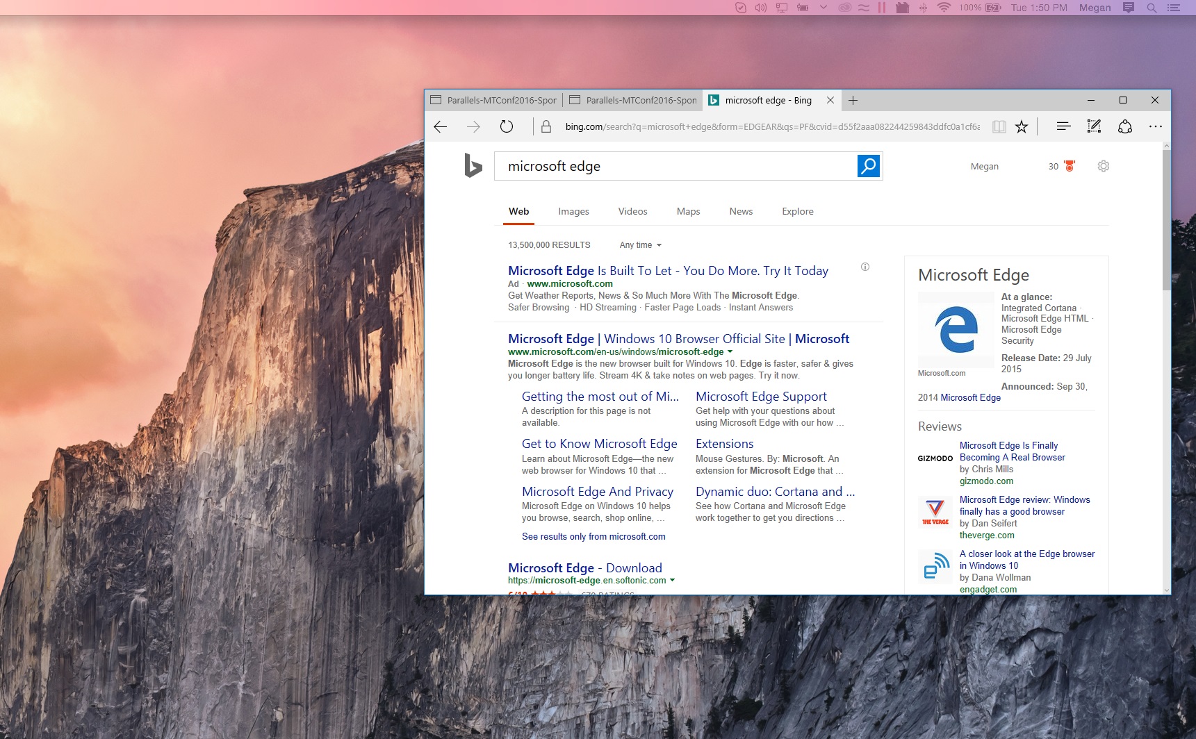Click the Microsoft Edge logo image

tap(956, 329)
